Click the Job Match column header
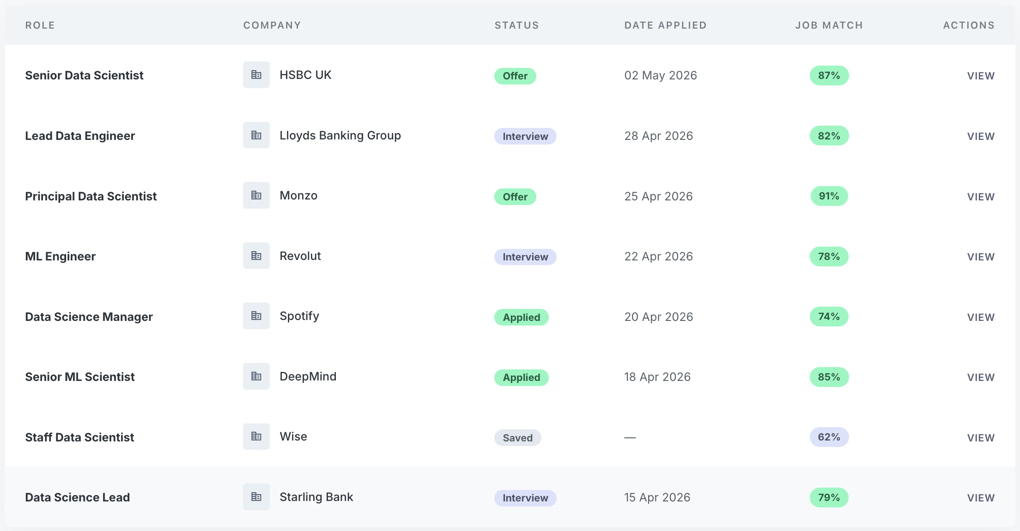Screen dimensions: 1020x531 click(829, 25)
